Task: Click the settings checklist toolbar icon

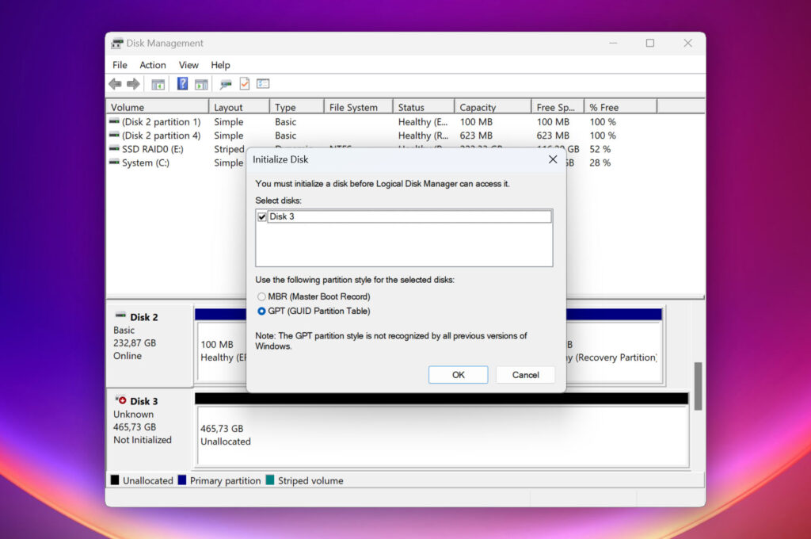Action: coord(263,84)
